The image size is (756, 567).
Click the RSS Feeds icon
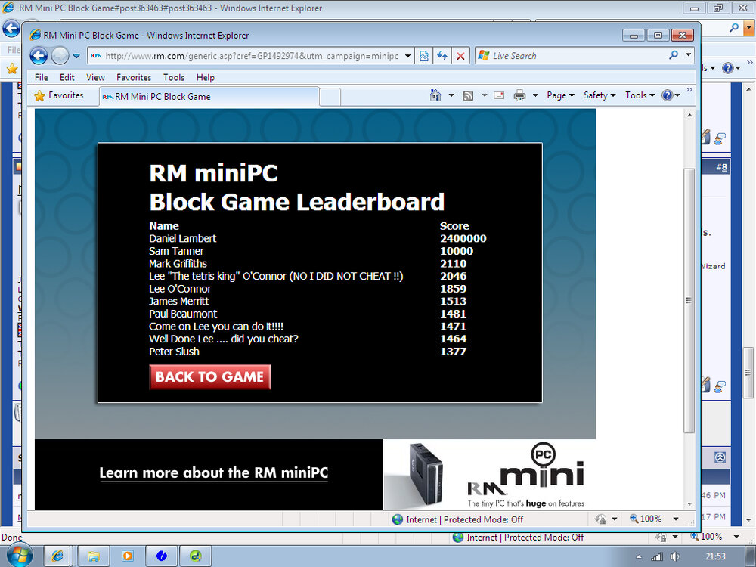tap(468, 95)
